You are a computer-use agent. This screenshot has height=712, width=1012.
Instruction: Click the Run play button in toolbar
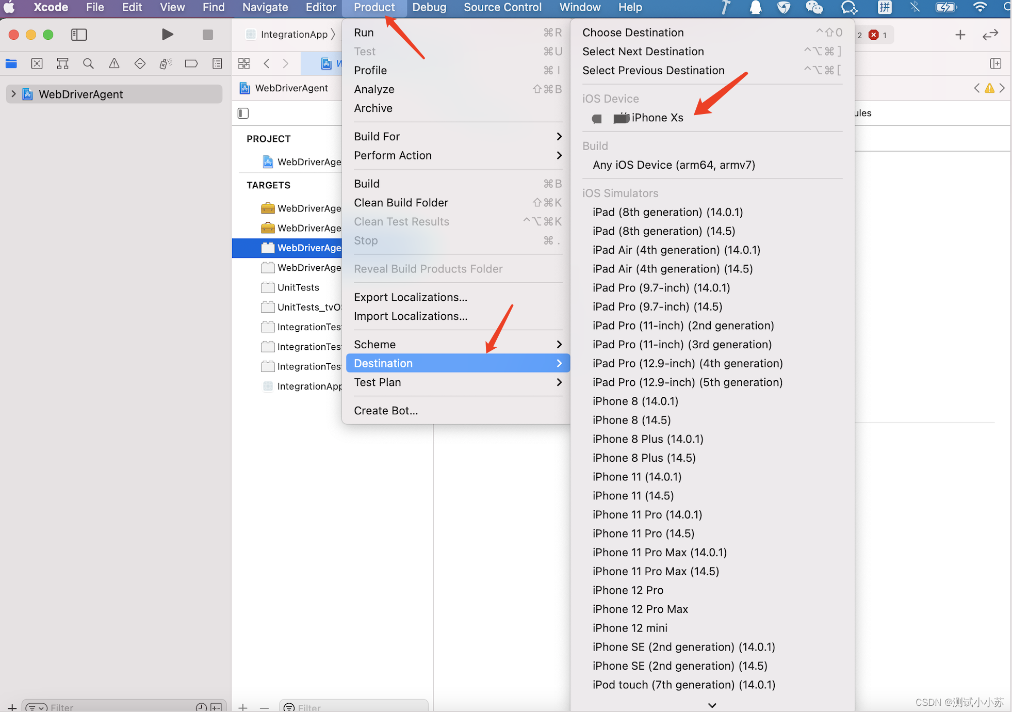point(167,35)
